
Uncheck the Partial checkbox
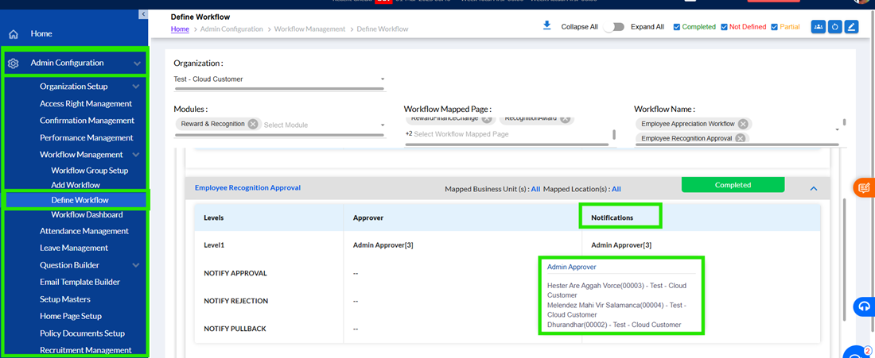point(775,27)
